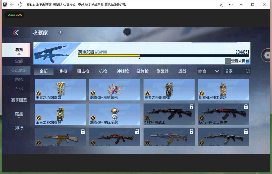
Task: Click the 搜索 search field
Action: 237,71
